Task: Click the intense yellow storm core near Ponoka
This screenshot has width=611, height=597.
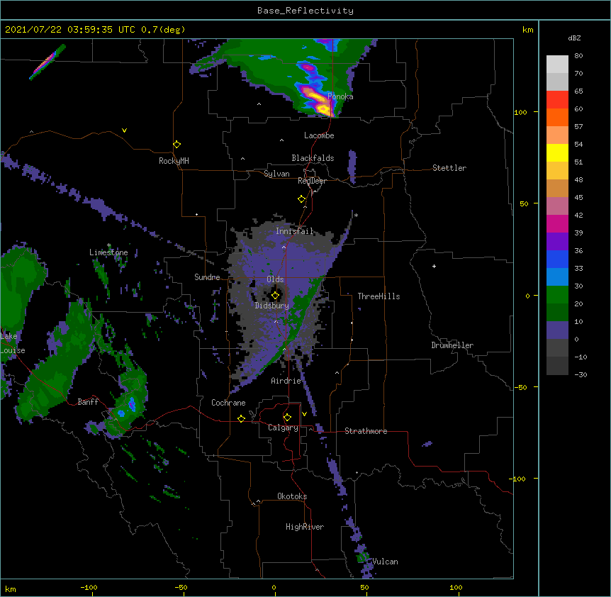Action: click(323, 108)
